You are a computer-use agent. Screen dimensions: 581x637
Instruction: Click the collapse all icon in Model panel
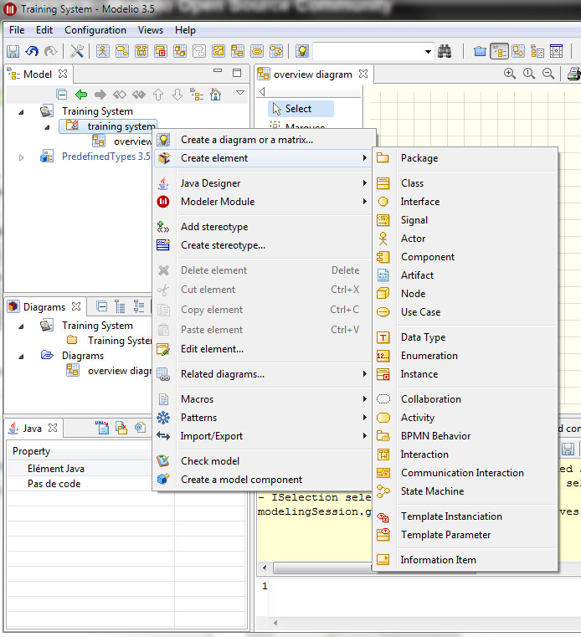tap(62, 95)
